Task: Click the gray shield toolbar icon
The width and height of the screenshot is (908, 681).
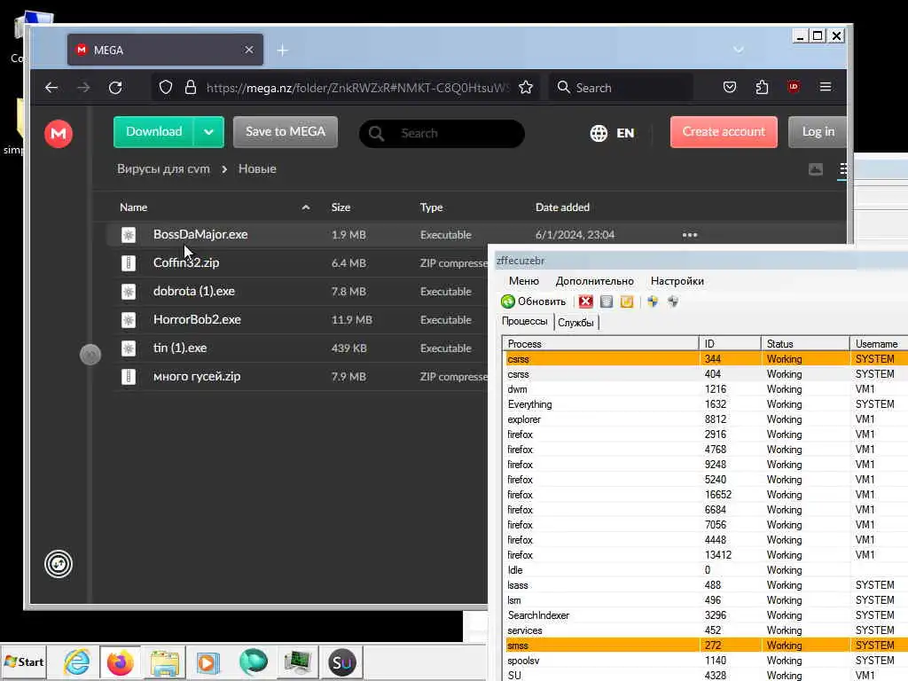Action: pos(673,301)
